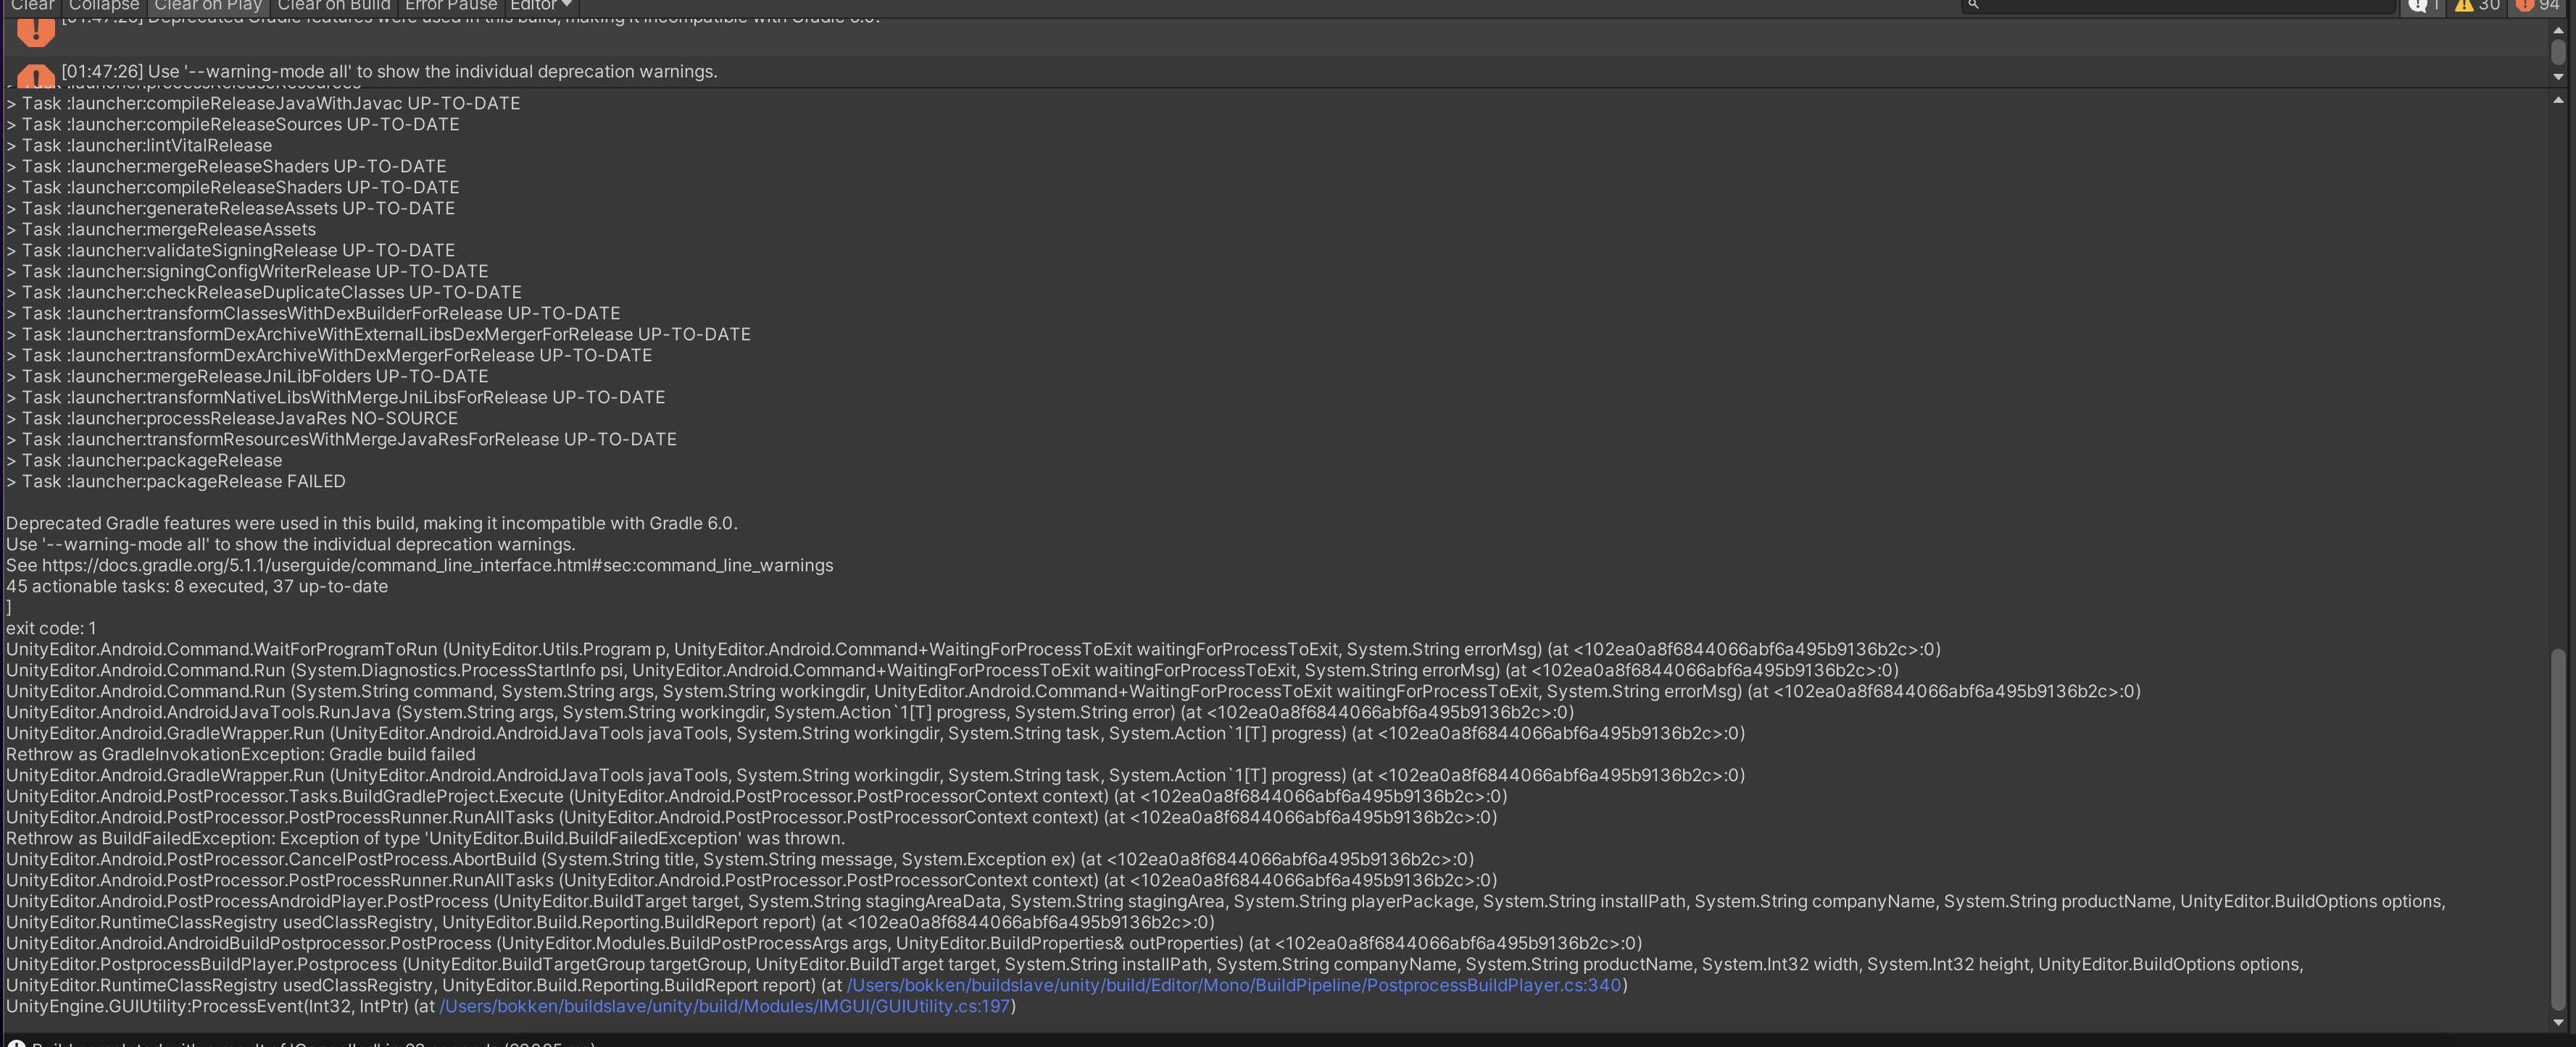Disable the Clear on Play option

pos(207,5)
